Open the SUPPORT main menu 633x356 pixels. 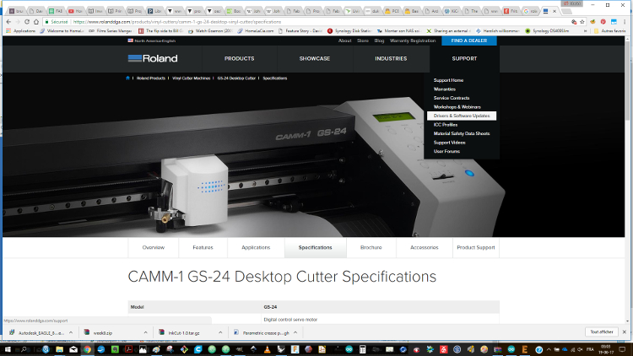pos(464,58)
